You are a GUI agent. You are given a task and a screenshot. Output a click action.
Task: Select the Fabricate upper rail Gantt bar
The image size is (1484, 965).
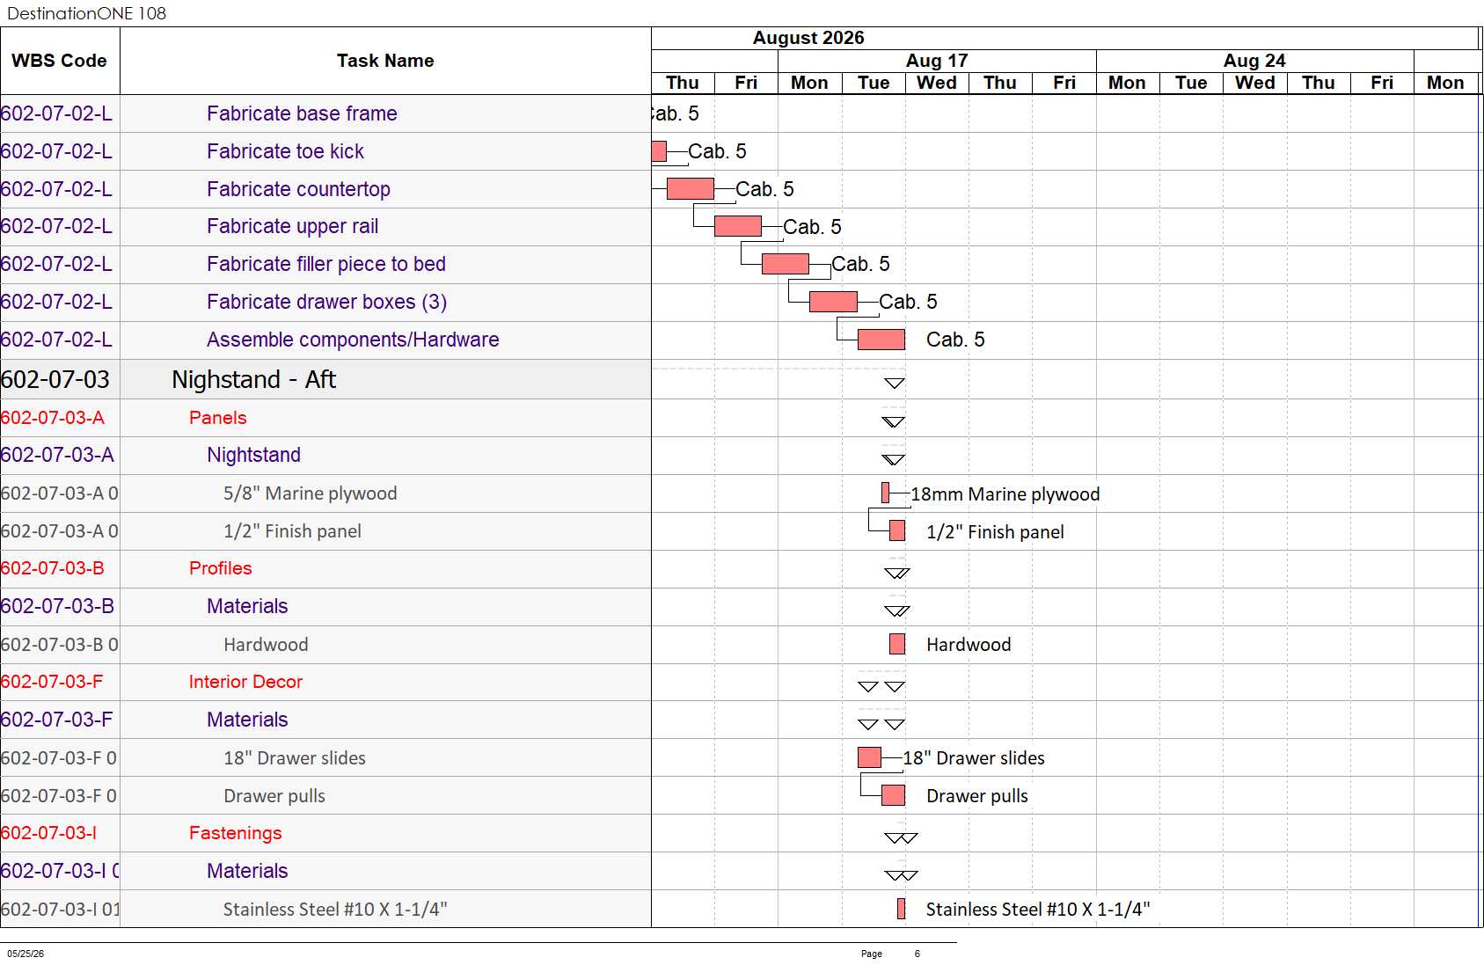click(x=738, y=226)
